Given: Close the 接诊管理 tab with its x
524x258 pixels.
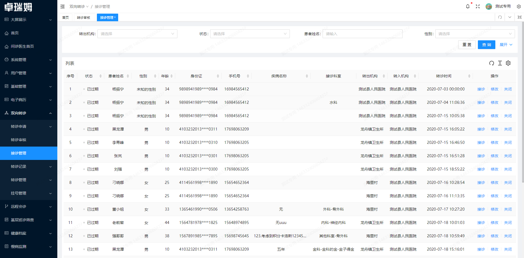Looking at the screenshot, I should coord(115,17).
